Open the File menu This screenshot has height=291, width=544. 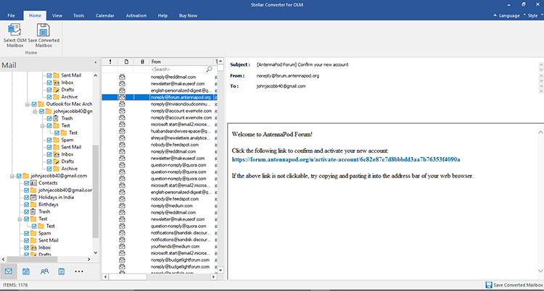tap(11, 16)
